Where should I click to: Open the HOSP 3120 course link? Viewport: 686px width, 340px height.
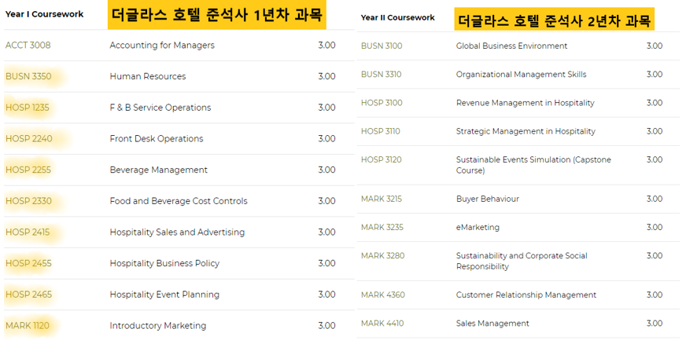point(381,159)
